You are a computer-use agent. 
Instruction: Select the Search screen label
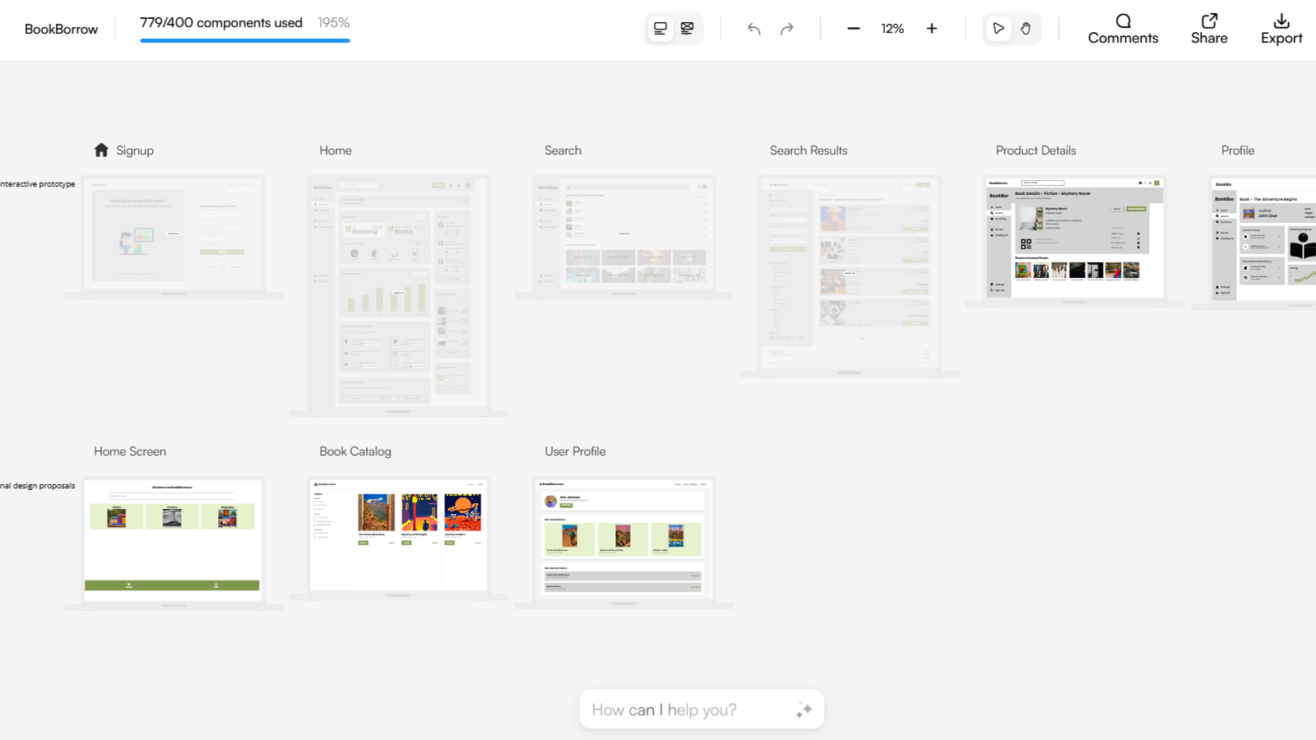coord(563,150)
